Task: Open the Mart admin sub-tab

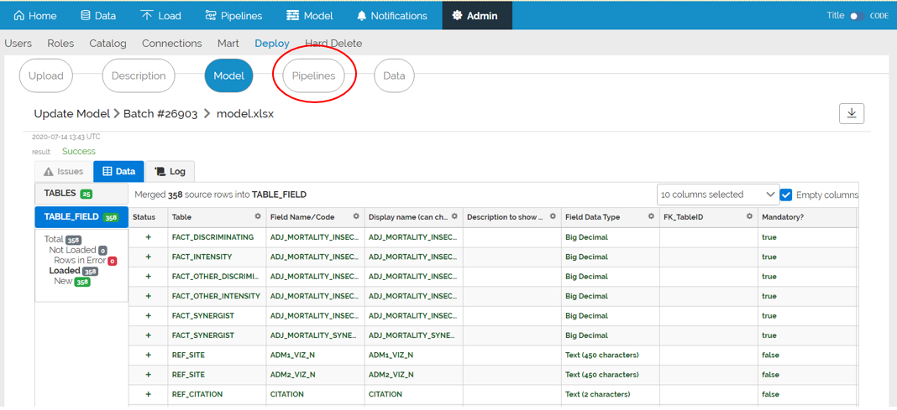Action: pos(228,44)
